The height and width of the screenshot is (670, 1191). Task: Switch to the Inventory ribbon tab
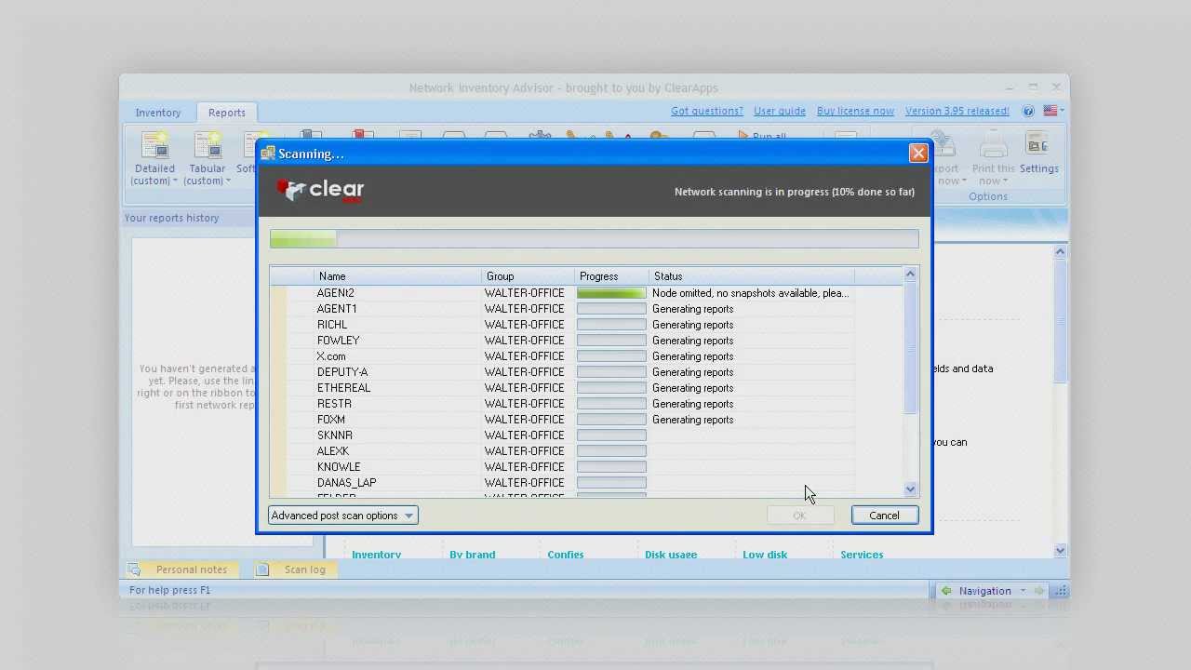click(x=158, y=113)
